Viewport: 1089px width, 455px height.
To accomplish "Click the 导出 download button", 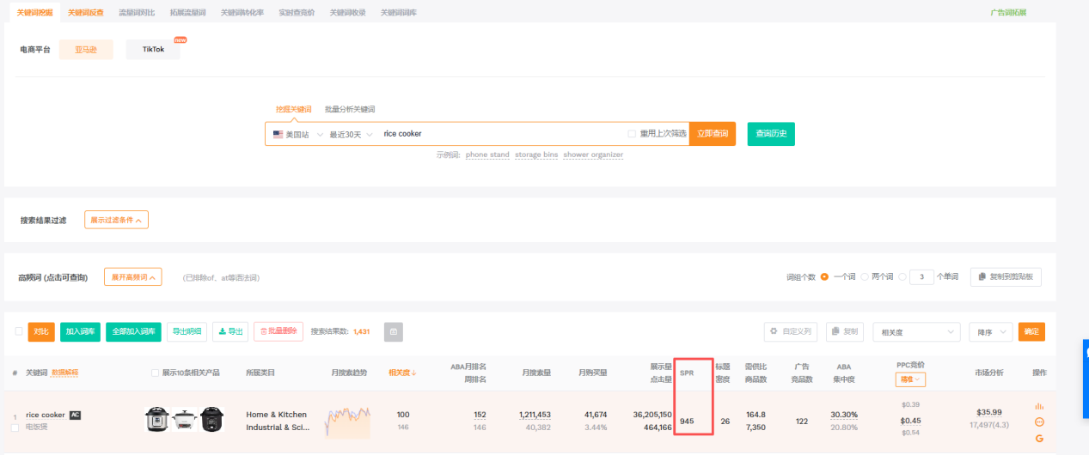I will pyautogui.click(x=229, y=331).
